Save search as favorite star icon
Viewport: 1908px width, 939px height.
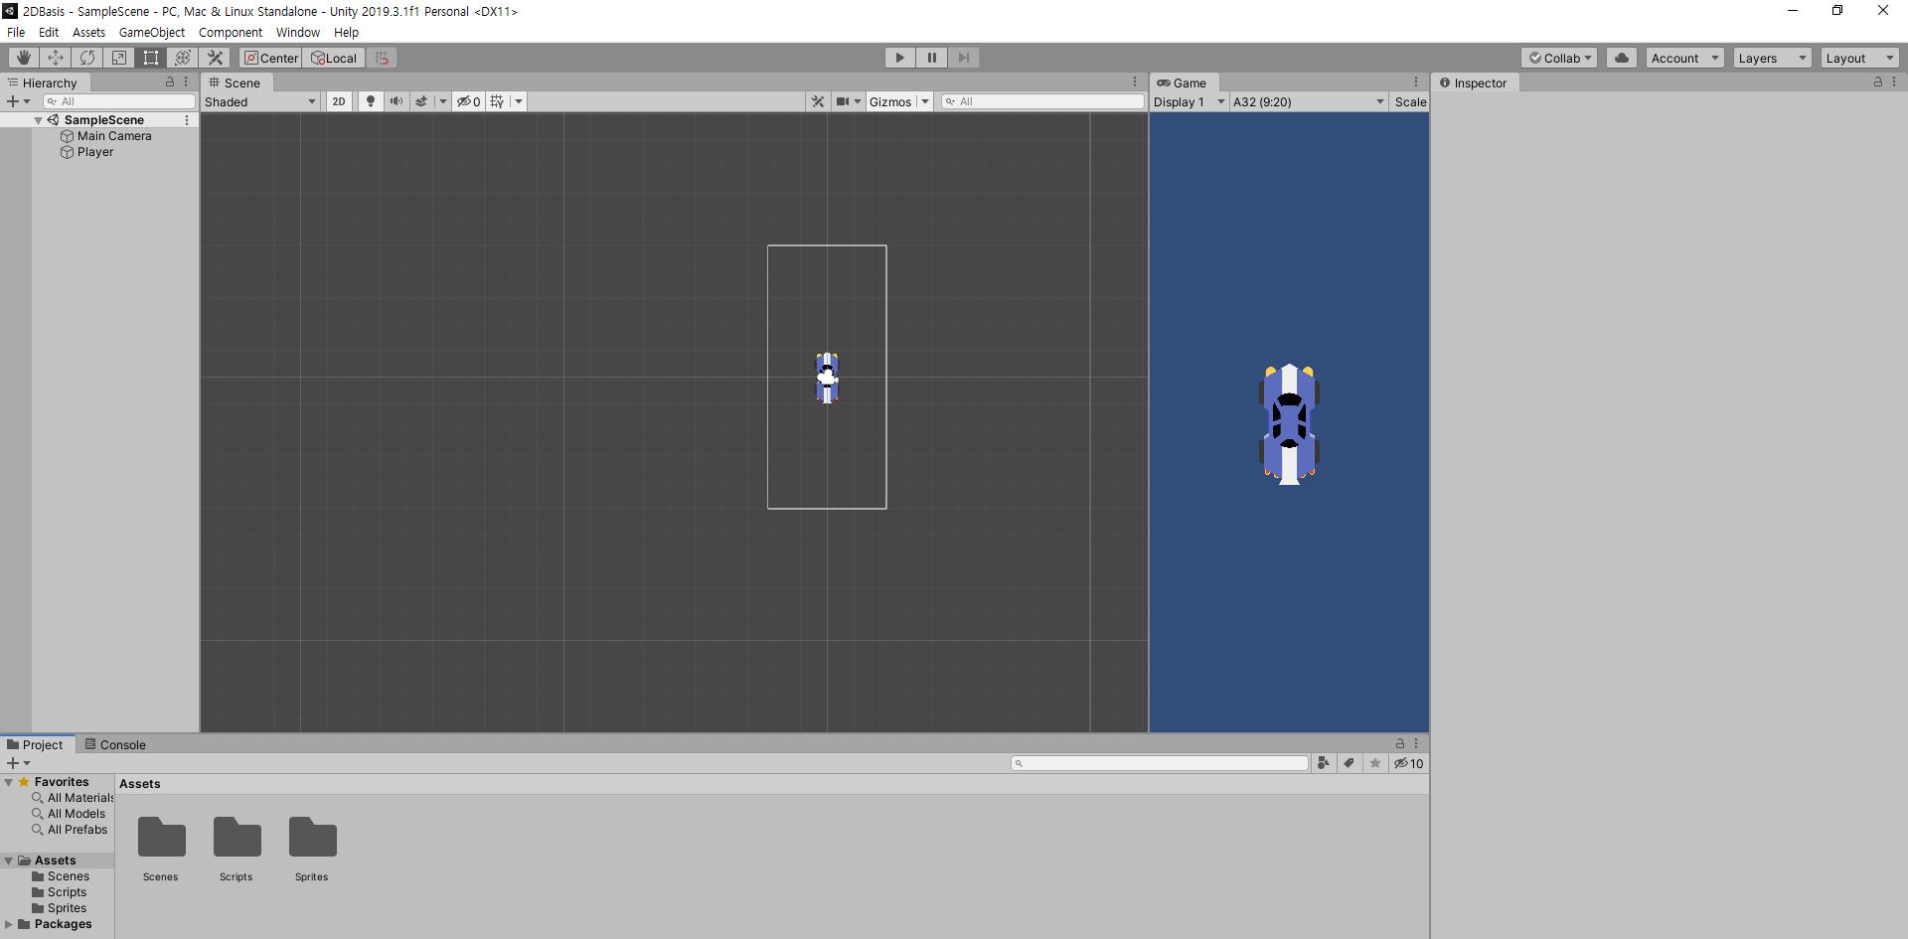click(x=1375, y=763)
